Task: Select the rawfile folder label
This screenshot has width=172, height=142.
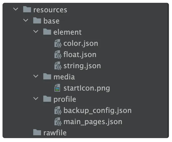Action: tap(55, 132)
